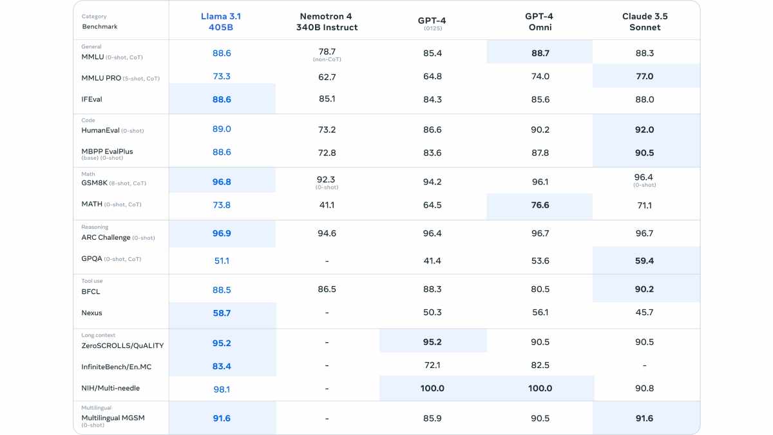This screenshot has width=773, height=435.
Task: Select GPT-4 Omni's highlighted 76.6 MATH score
Action: click(x=540, y=205)
